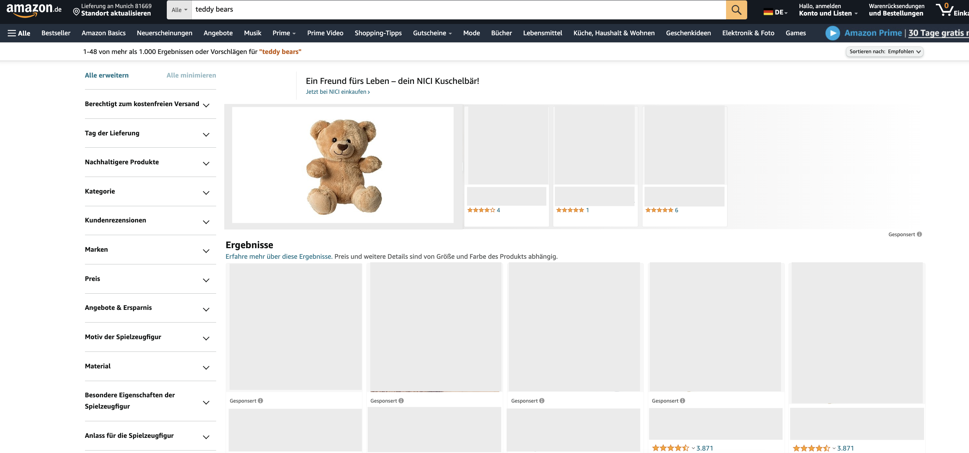
Task: Open the Alle search category dropdown
Action: [179, 10]
